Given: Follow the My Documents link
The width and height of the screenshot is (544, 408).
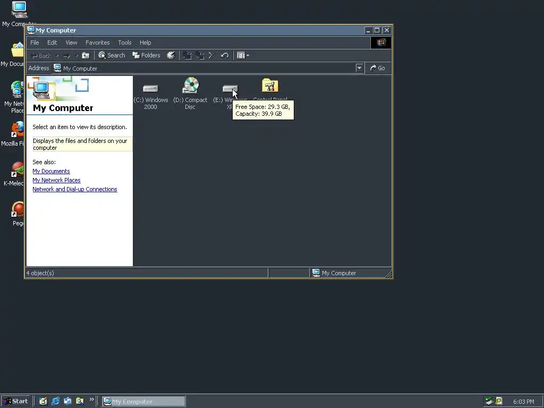Looking at the screenshot, I should click(x=51, y=171).
